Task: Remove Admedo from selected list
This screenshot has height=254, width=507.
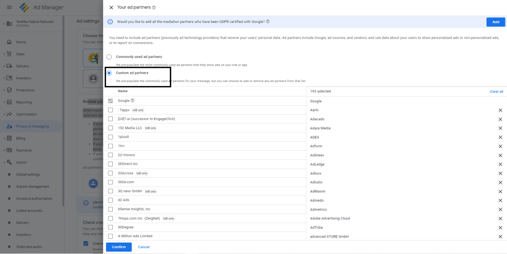Action: click(500, 201)
